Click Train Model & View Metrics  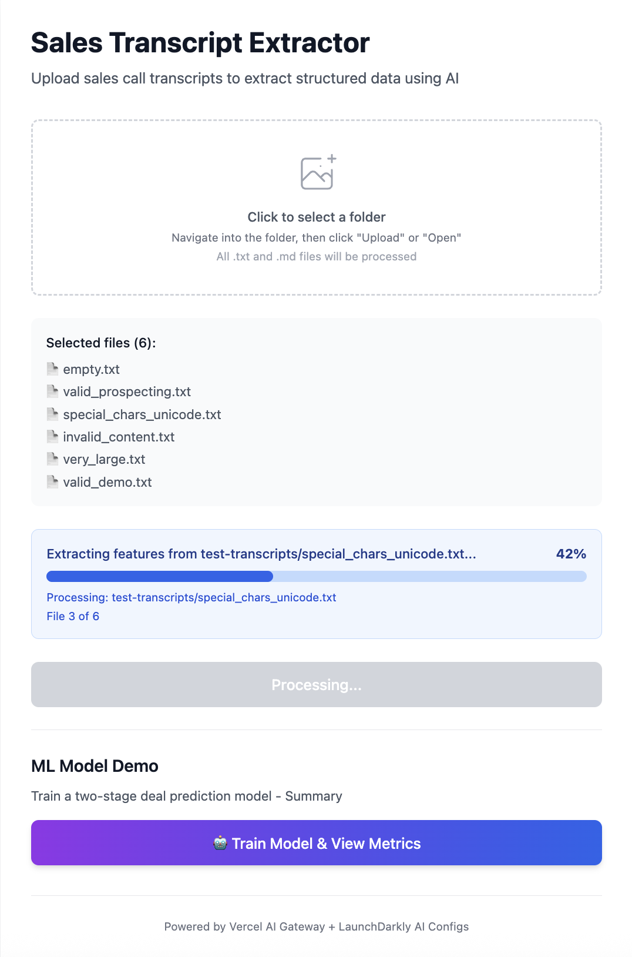pyautogui.click(x=317, y=843)
